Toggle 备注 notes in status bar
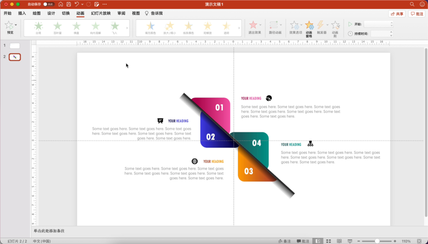 pos(284,241)
